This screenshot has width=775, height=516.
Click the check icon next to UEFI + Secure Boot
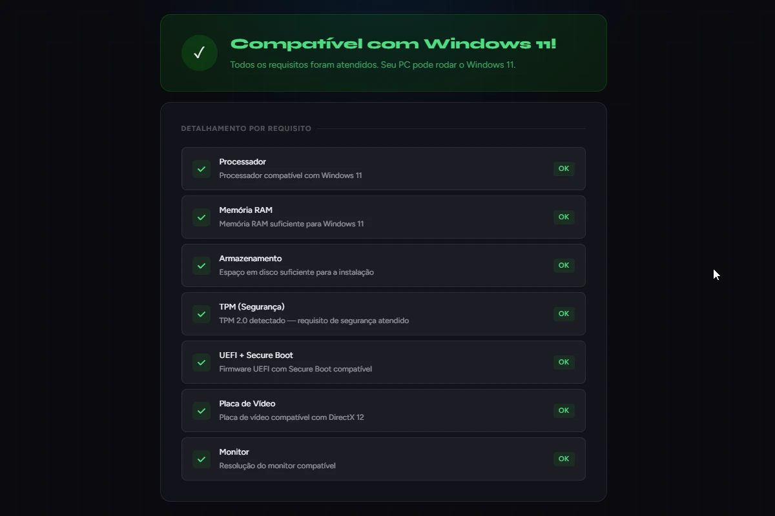coord(201,362)
